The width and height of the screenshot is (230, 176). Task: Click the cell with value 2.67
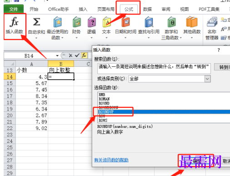tap(32, 116)
